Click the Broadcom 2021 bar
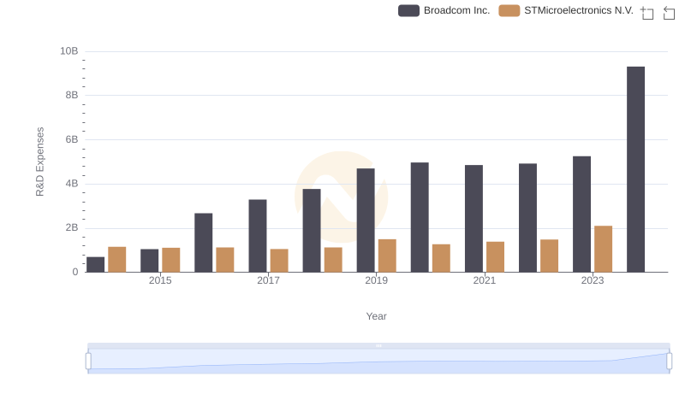The height and width of the screenshot is (394, 685). [x=474, y=218]
